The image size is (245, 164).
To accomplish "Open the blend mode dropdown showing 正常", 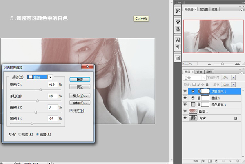I will (195, 78).
